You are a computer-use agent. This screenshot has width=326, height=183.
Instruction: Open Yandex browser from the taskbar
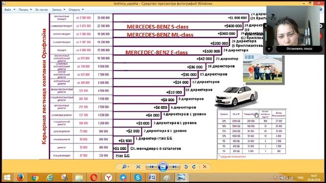(108, 177)
